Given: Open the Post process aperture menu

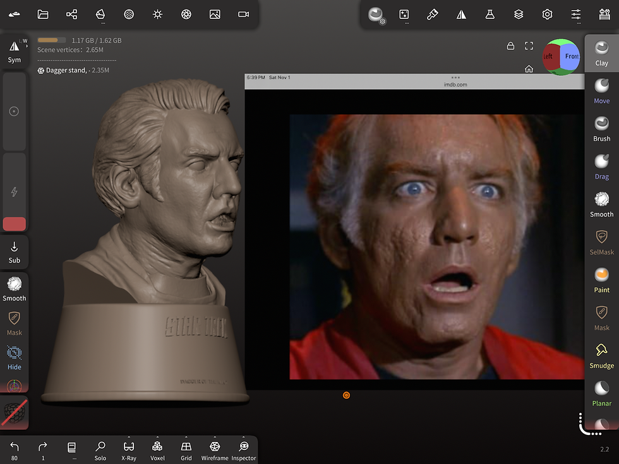Looking at the screenshot, I should pos(186,15).
